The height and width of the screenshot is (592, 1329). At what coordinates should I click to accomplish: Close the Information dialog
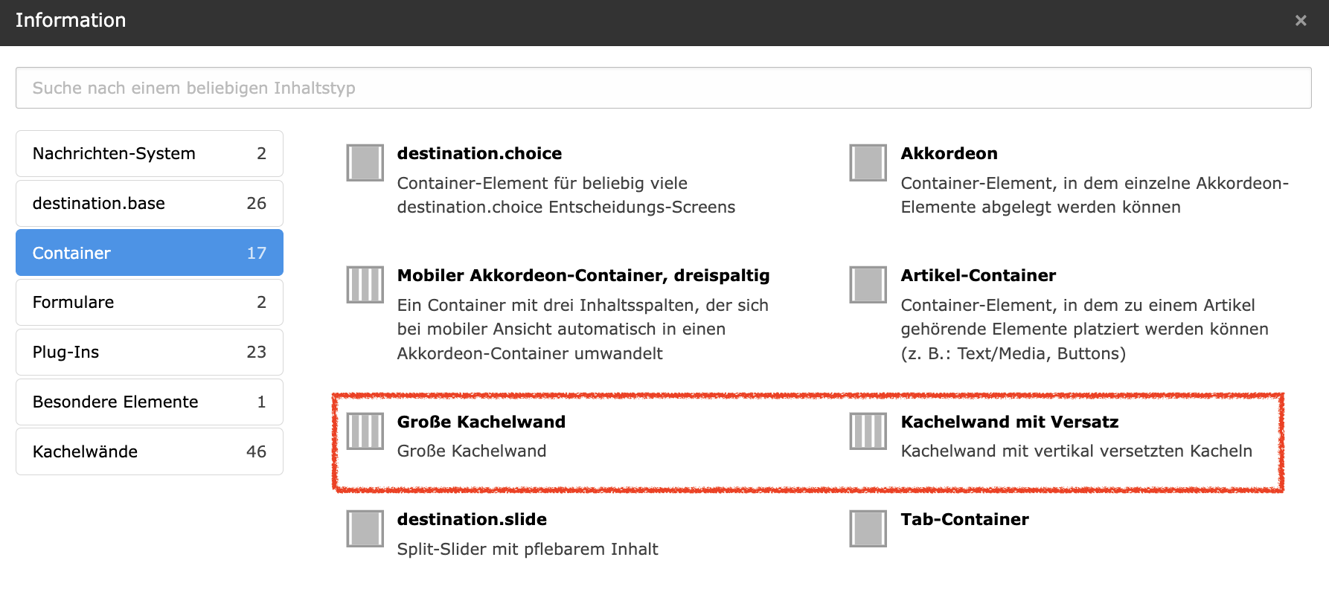coord(1300,21)
